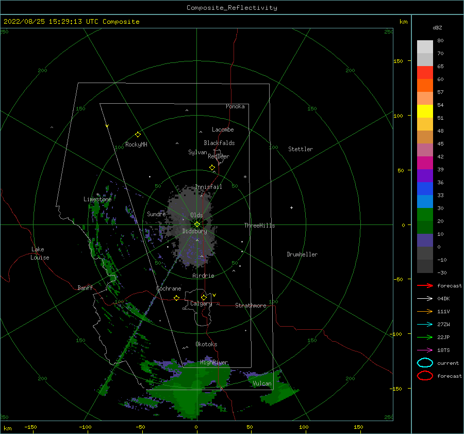Click the Lake Louise label
Screen dimensions: 464x434
click(40, 253)
